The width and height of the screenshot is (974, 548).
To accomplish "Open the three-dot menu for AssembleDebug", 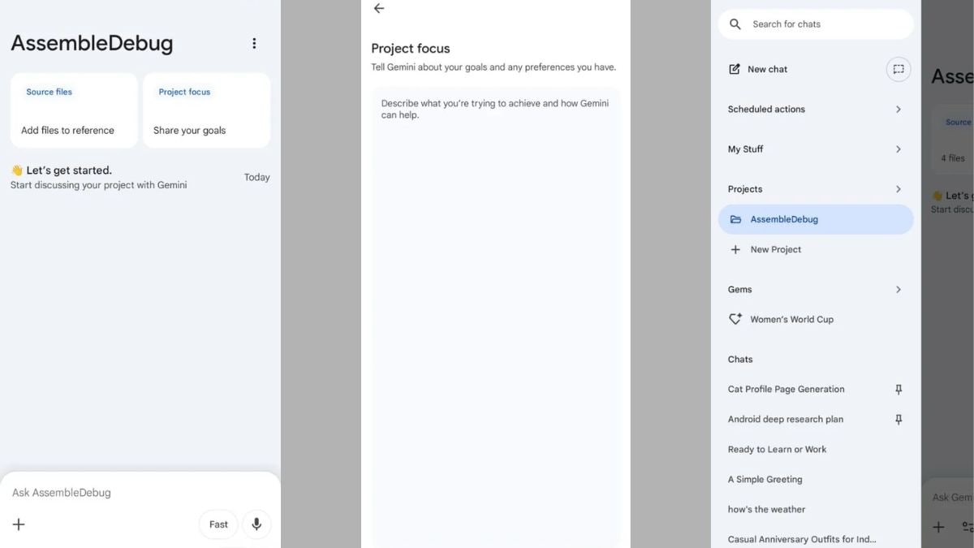I will pos(254,43).
